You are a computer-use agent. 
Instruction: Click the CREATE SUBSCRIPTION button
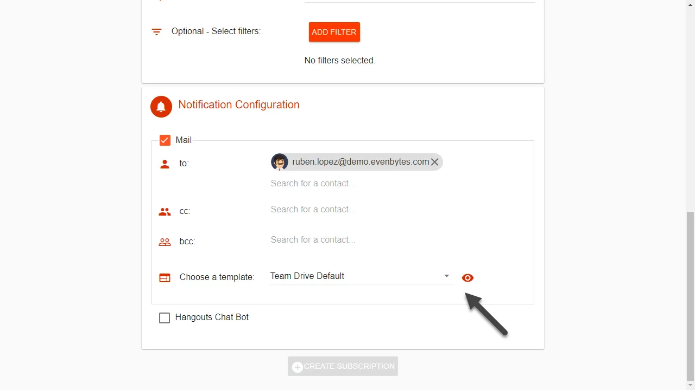(343, 366)
